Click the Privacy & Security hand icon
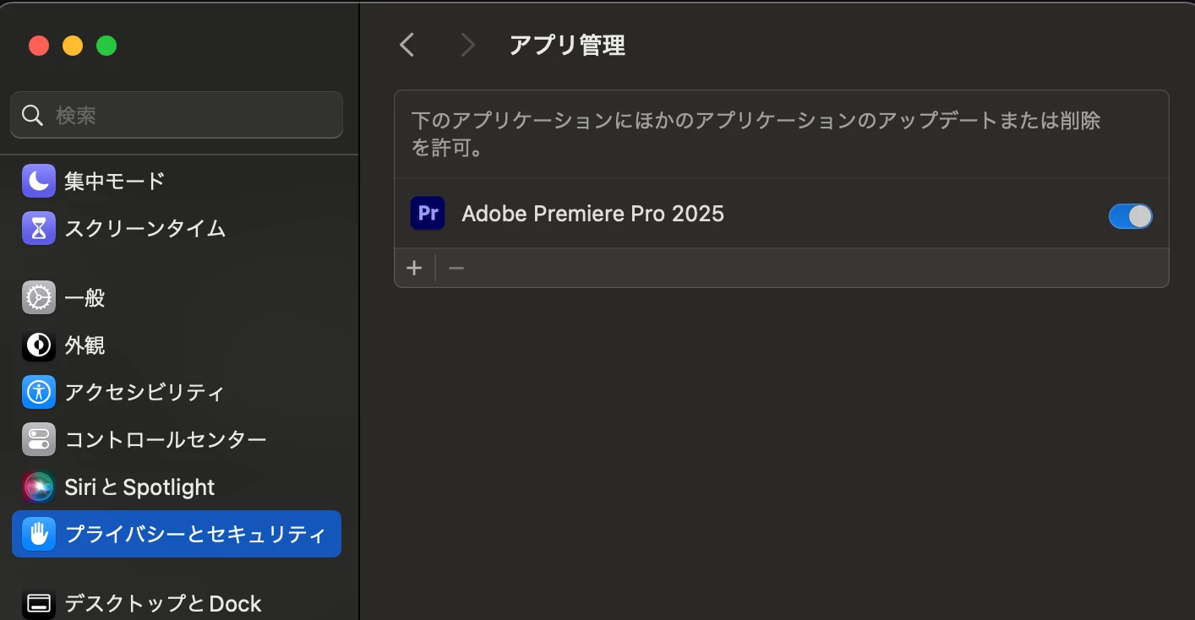 coord(39,534)
